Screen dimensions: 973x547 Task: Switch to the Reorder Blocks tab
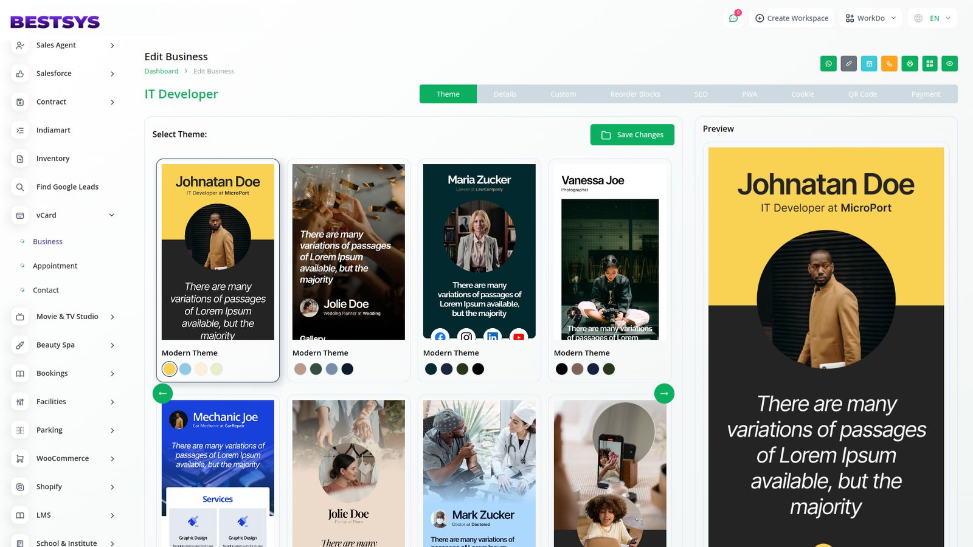click(635, 94)
